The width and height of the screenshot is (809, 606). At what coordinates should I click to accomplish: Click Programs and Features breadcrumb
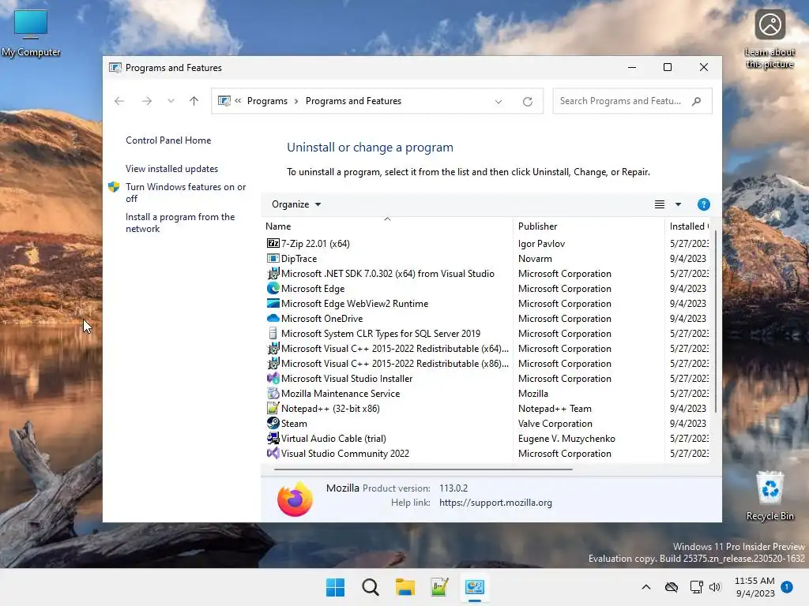(353, 101)
